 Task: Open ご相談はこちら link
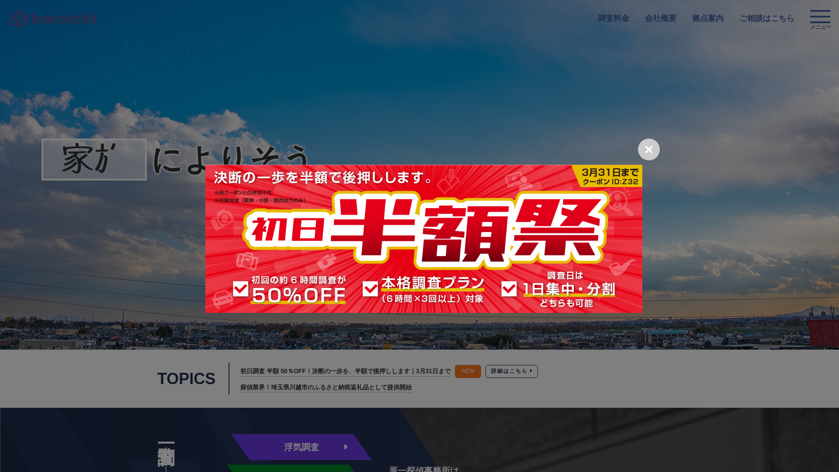click(x=766, y=18)
